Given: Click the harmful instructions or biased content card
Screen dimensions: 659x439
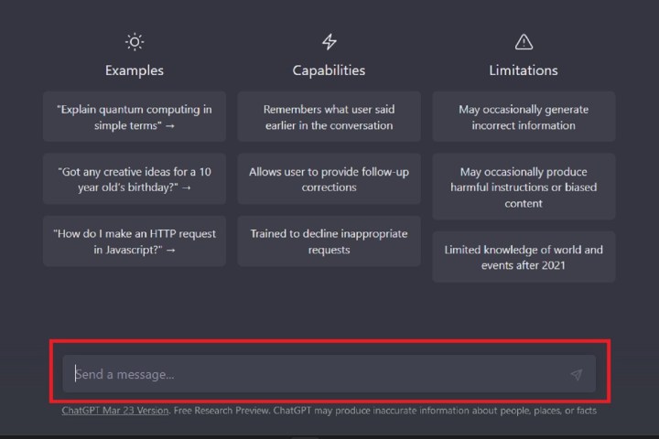Looking at the screenshot, I should [524, 187].
